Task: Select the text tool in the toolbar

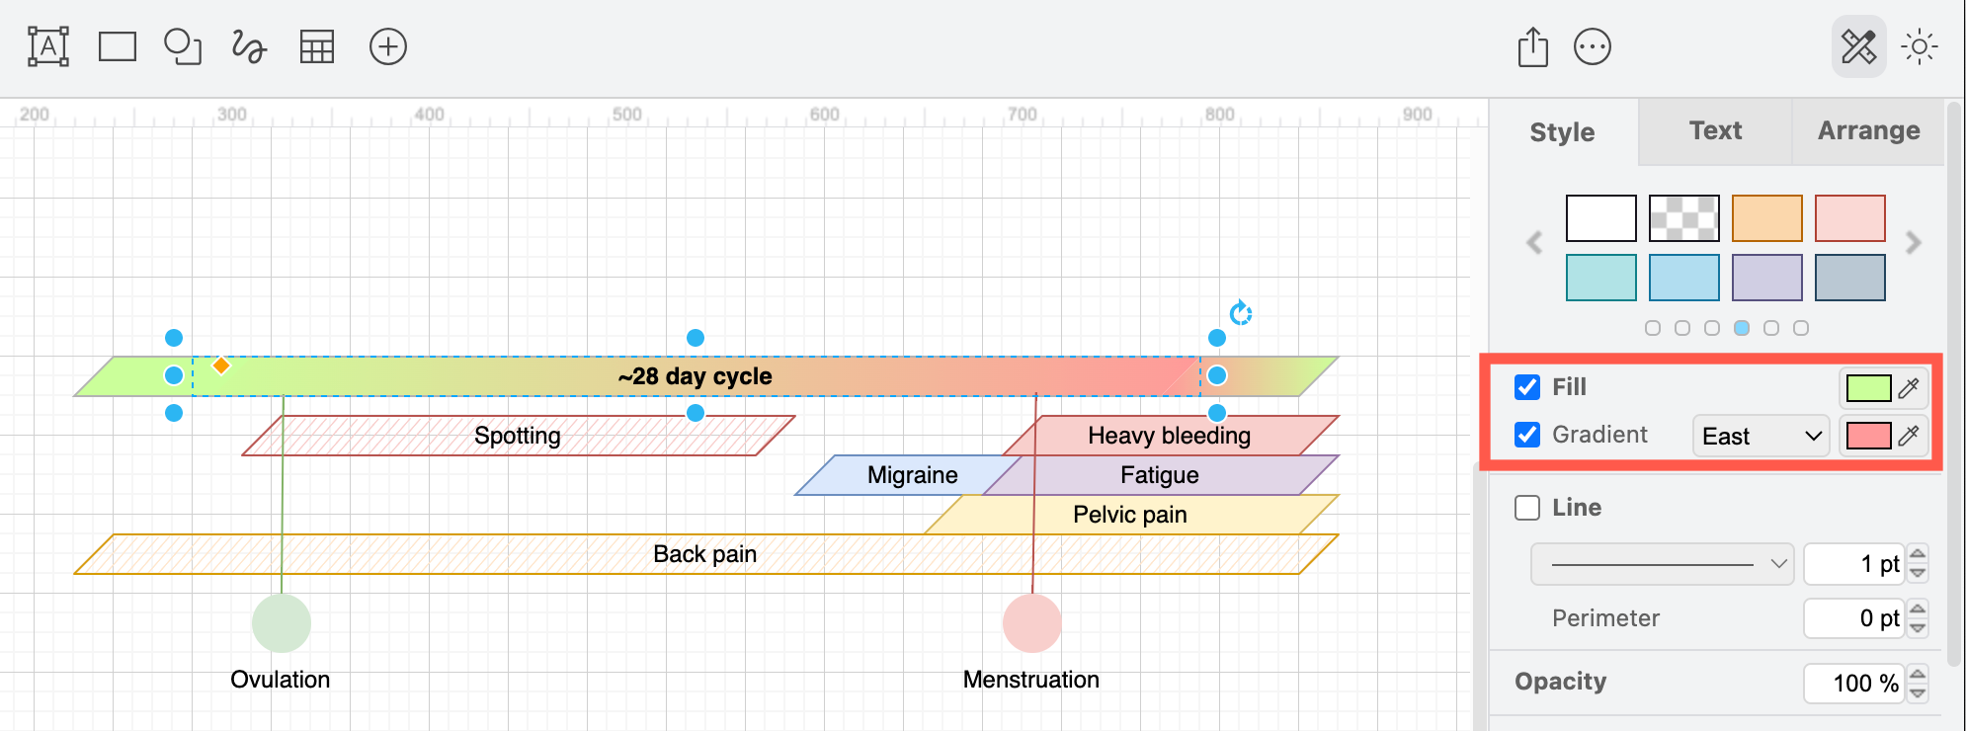Action: 45,45
